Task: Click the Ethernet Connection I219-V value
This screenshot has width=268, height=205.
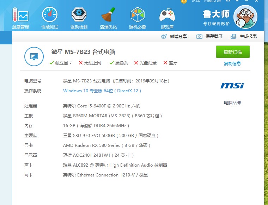Action: click(x=105, y=175)
